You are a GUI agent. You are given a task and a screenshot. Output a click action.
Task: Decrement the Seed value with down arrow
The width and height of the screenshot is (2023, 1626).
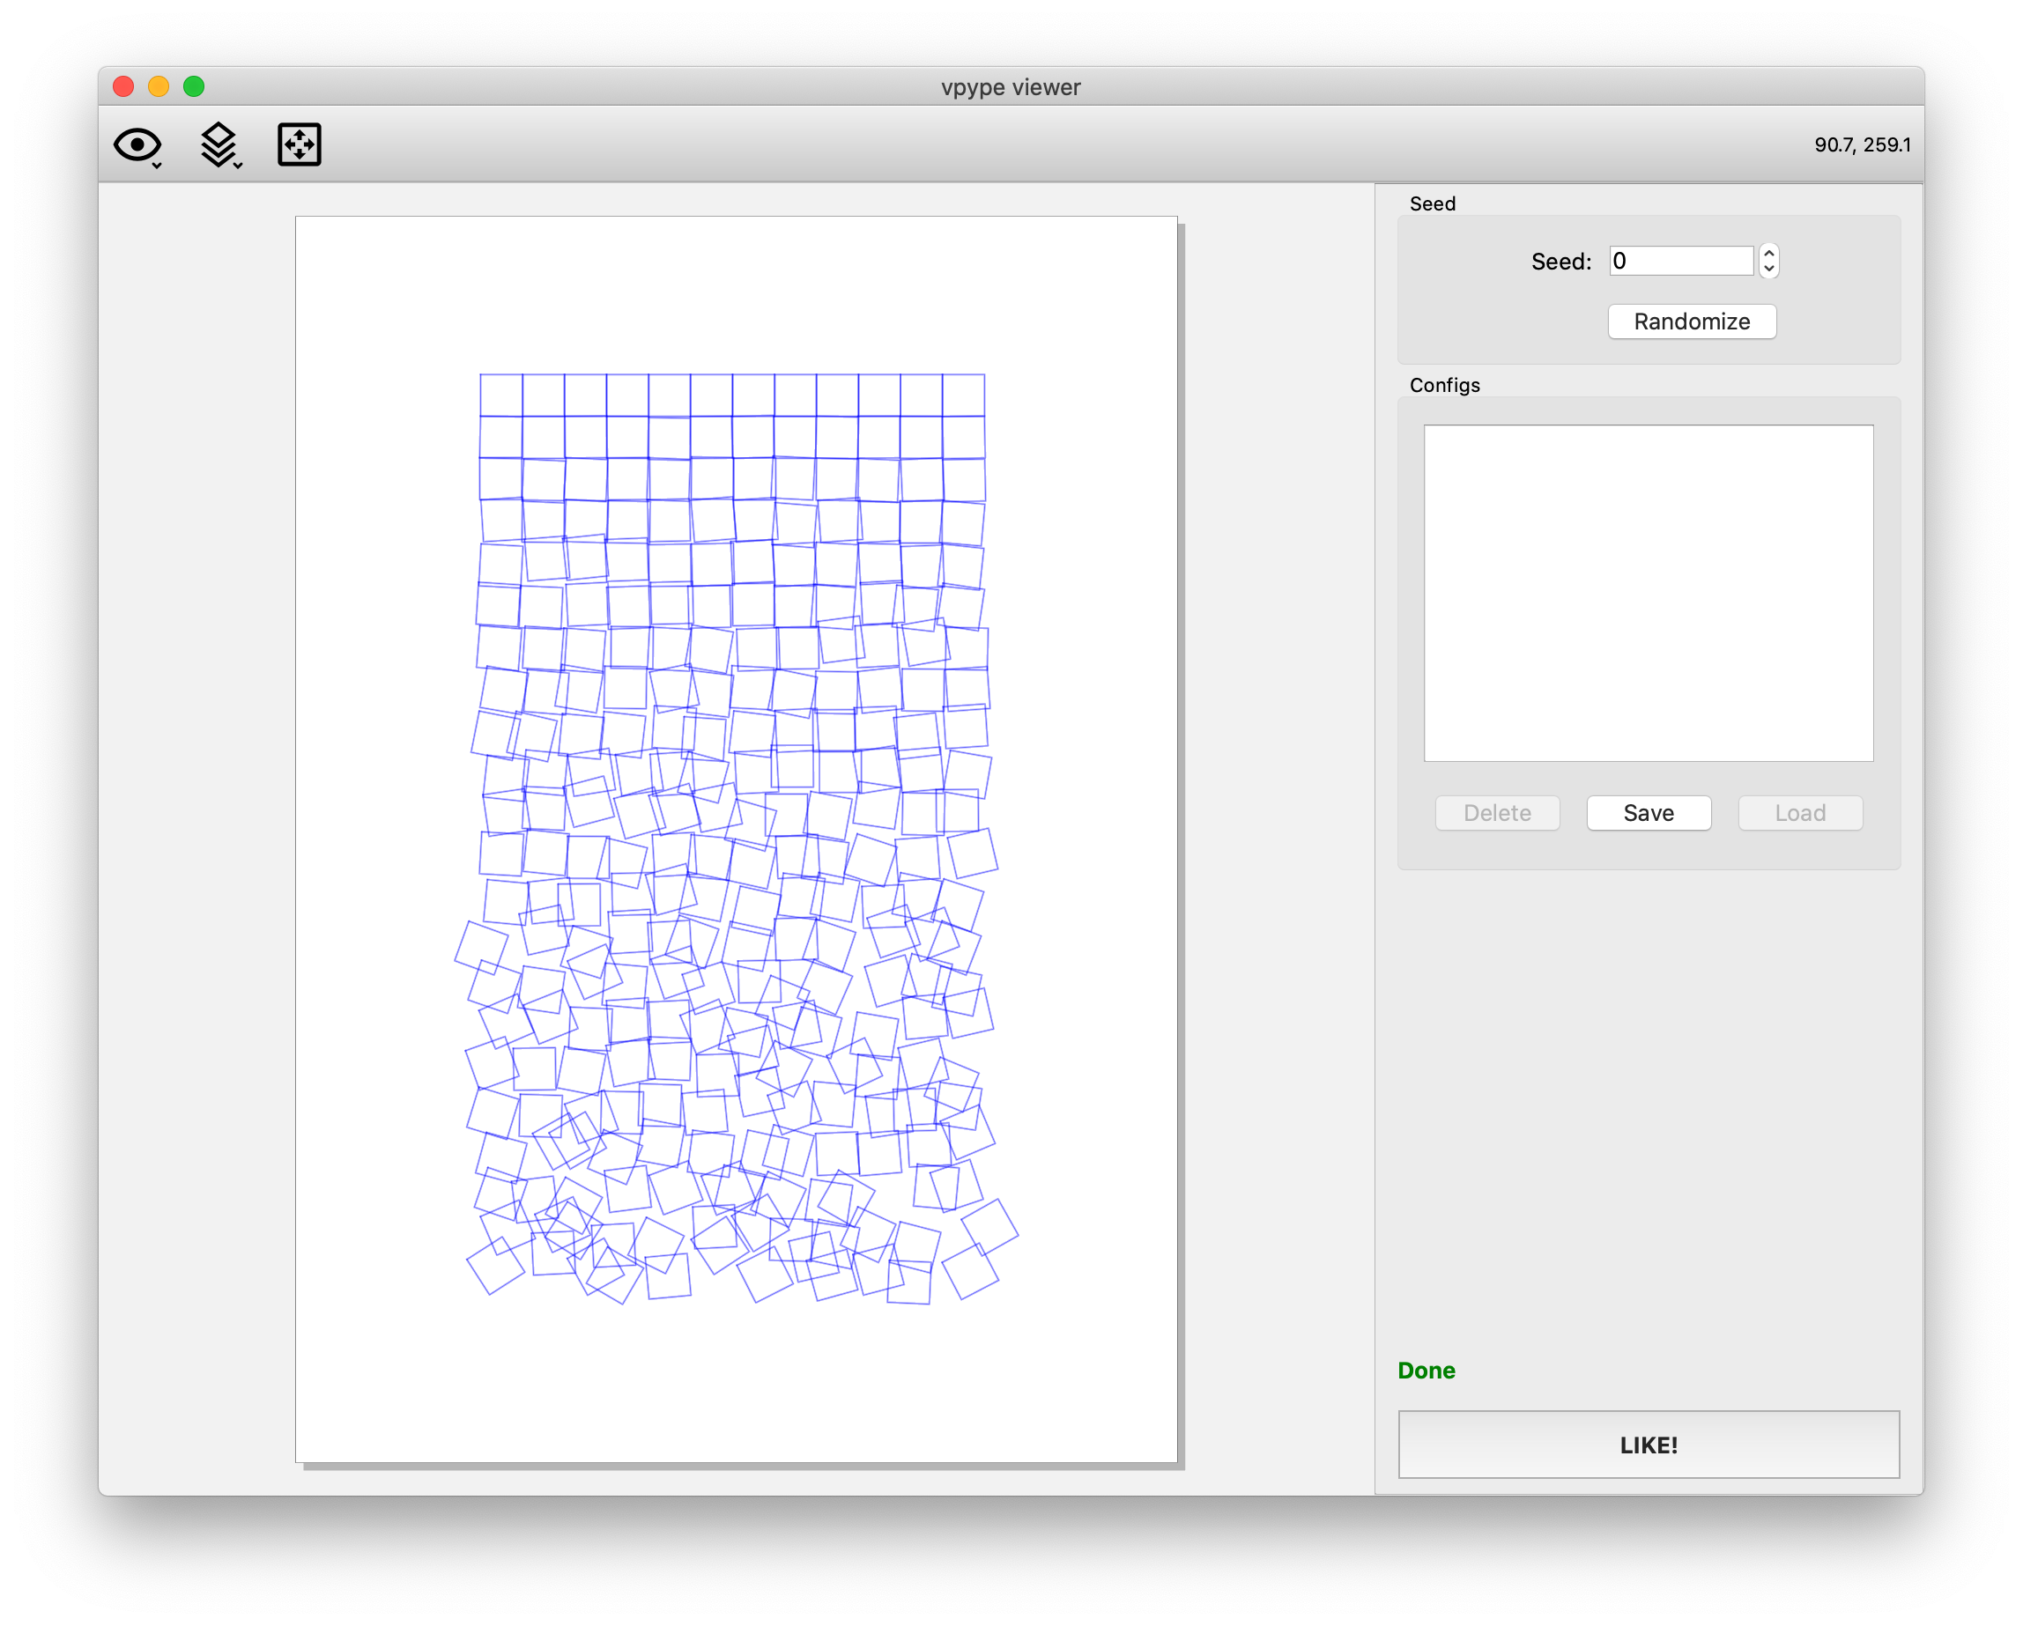(1768, 269)
